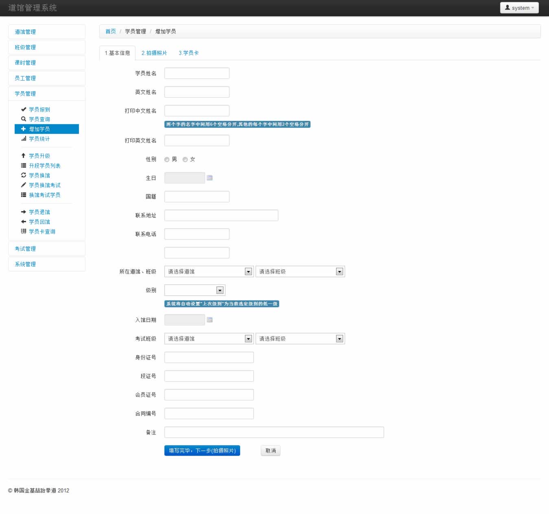Focus the 联系地址 input field
This screenshot has height=514, width=549.
tap(221, 215)
